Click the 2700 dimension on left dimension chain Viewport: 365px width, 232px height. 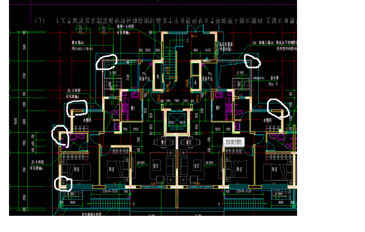coord(24,76)
